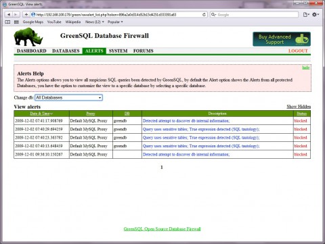Open the Wikipedia bookmark

pos(73,22)
